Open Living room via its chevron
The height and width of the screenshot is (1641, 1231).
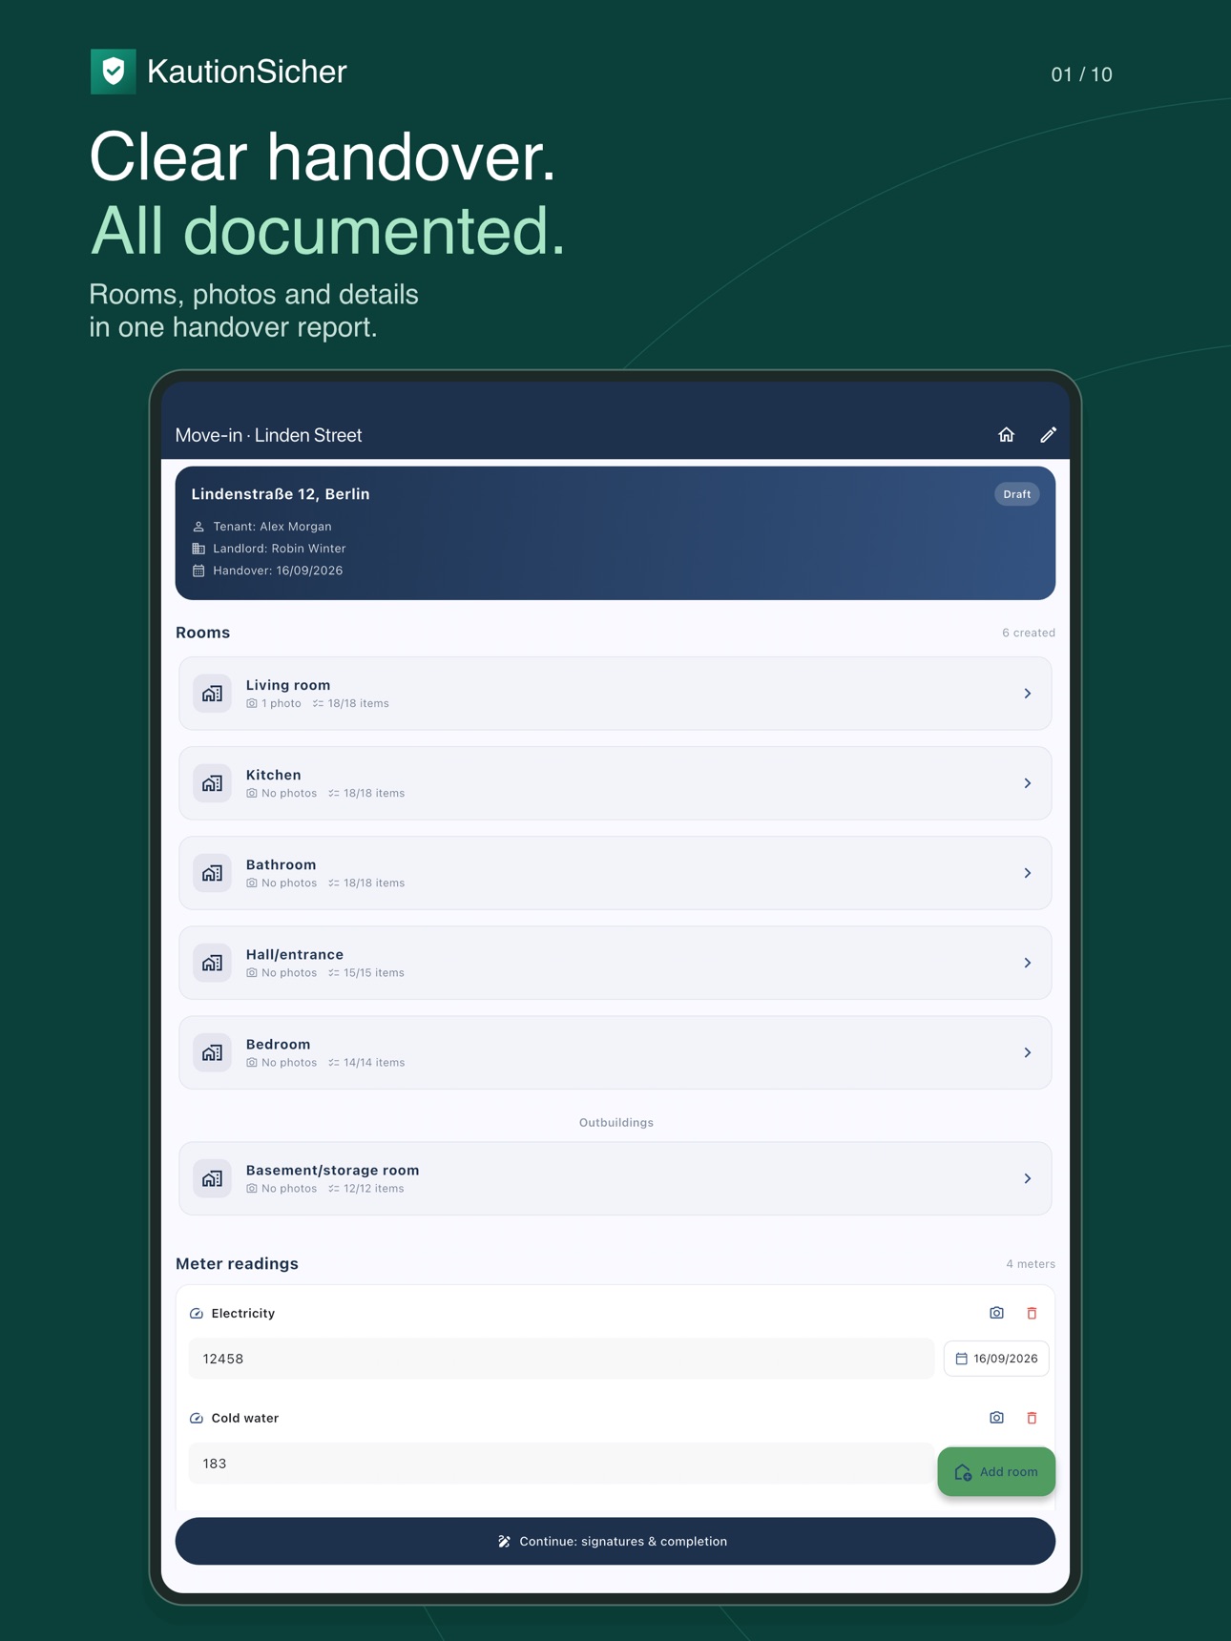(1028, 694)
